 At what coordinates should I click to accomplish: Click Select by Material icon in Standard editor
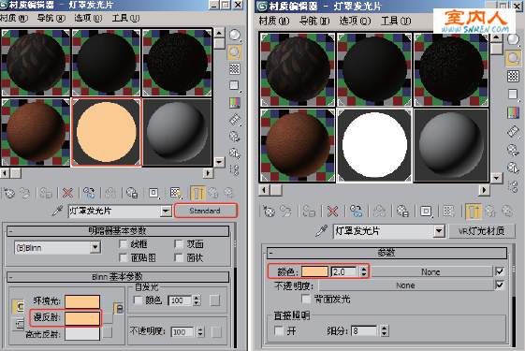[x=235, y=154]
